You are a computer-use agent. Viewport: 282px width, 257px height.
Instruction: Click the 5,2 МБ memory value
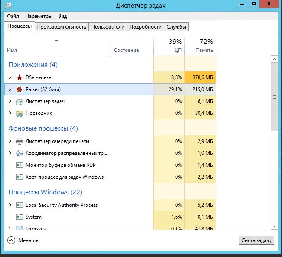click(x=205, y=205)
